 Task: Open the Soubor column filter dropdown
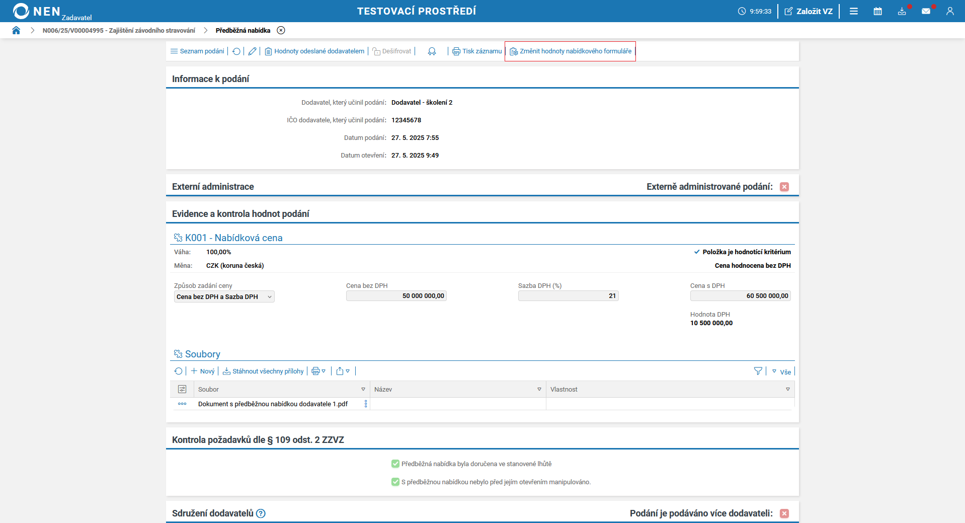point(363,389)
